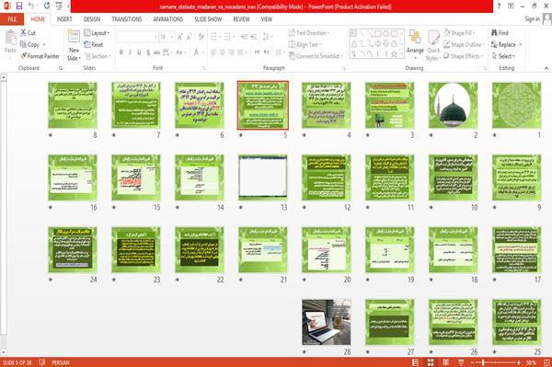Click the Format Painter icon
Image resolution: width=552 pixels, height=367 pixels.
coord(23,56)
